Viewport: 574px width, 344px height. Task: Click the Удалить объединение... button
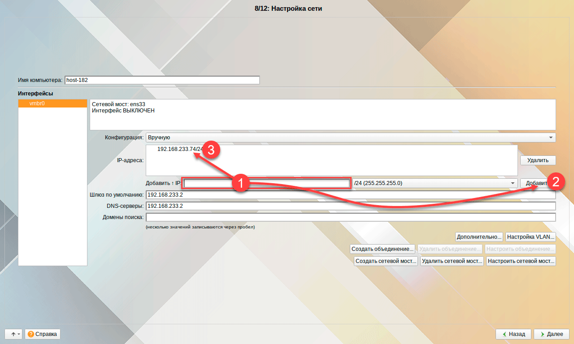(450, 249)
